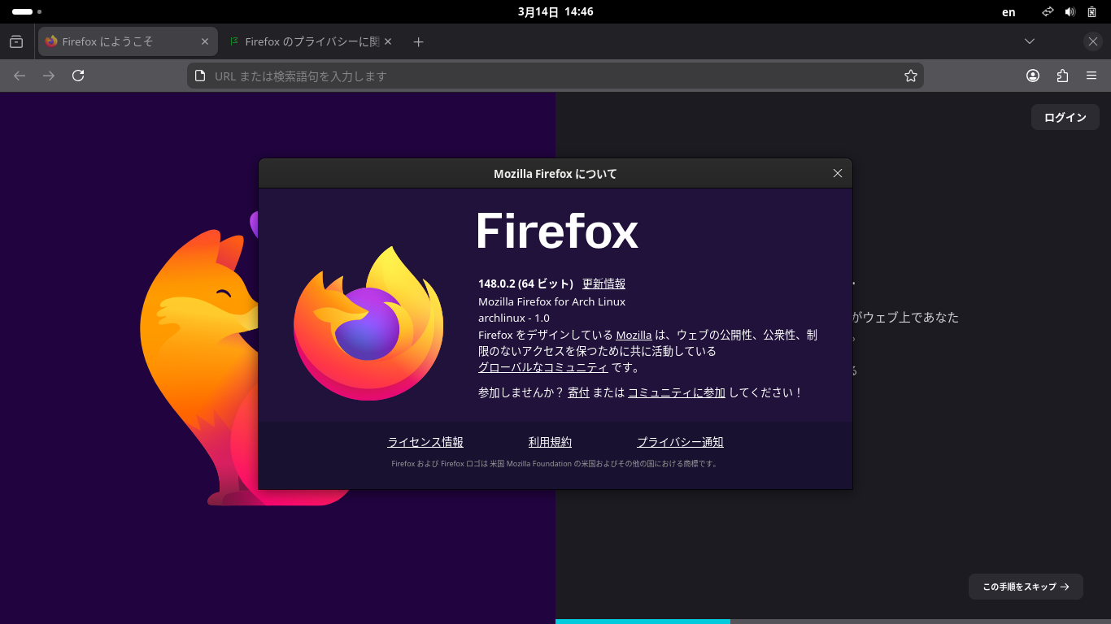Open a new tab with the plus button
Viewport: 1111px width, 624px height.
pos(418,41)
